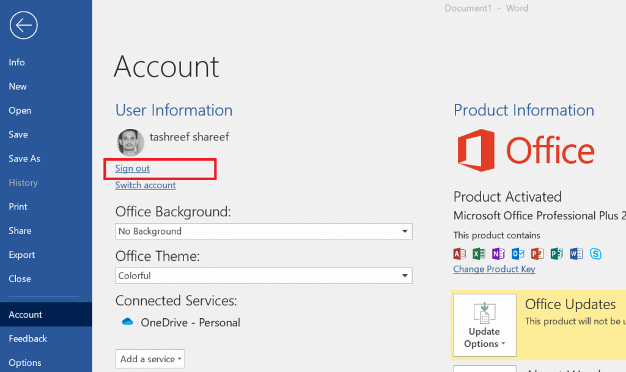
Task: Click the OneDrive cloud icon
Action: point(127,322)
